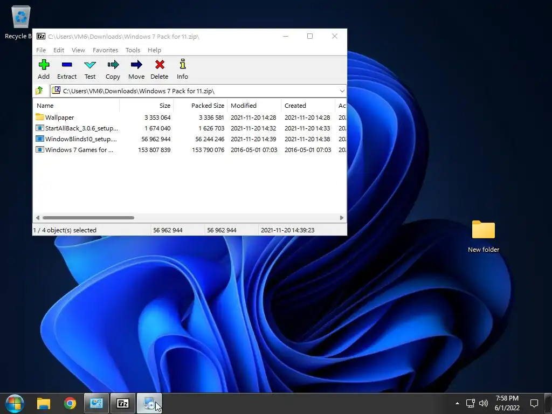Viewport: 552px width, 414px height.
Task: Select the Windows 7 Games for file name
Action: (79, 150)
